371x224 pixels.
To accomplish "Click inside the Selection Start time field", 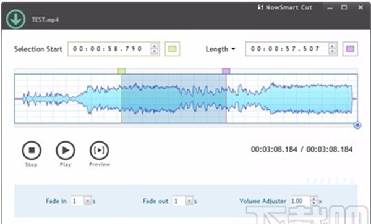I will coord(109,49).
